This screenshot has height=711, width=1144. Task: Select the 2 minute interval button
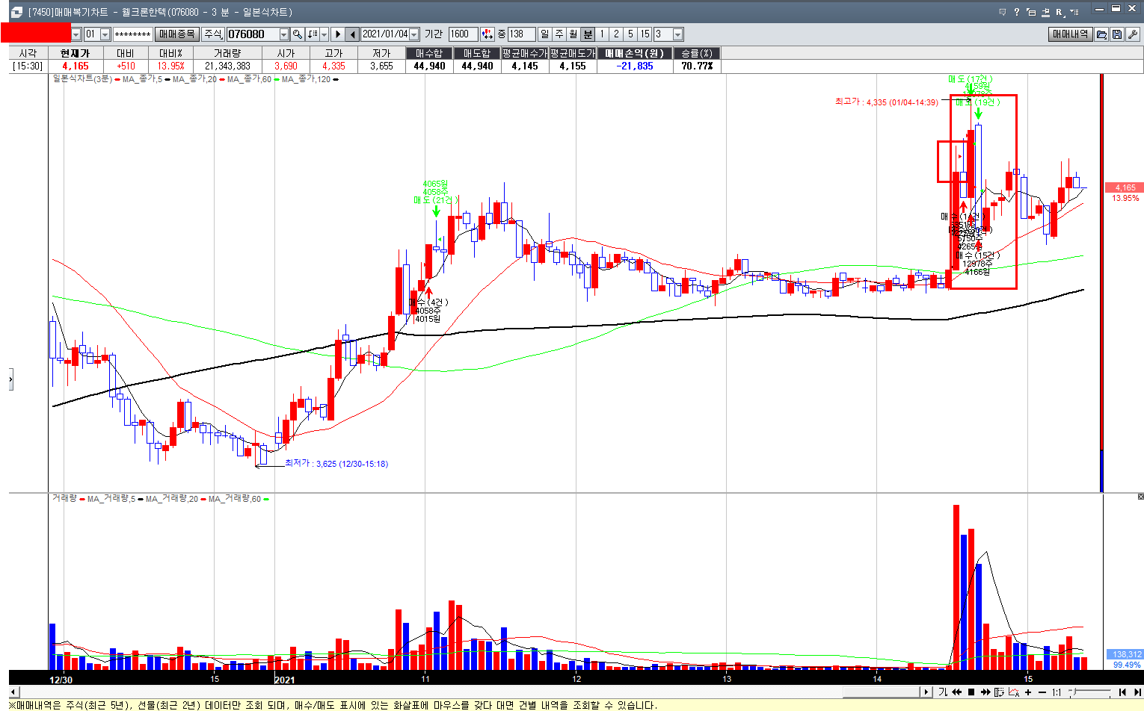point(616,34)
